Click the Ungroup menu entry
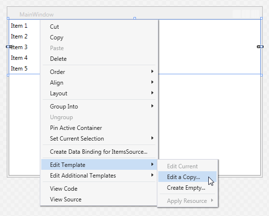 tap(99, 117)
